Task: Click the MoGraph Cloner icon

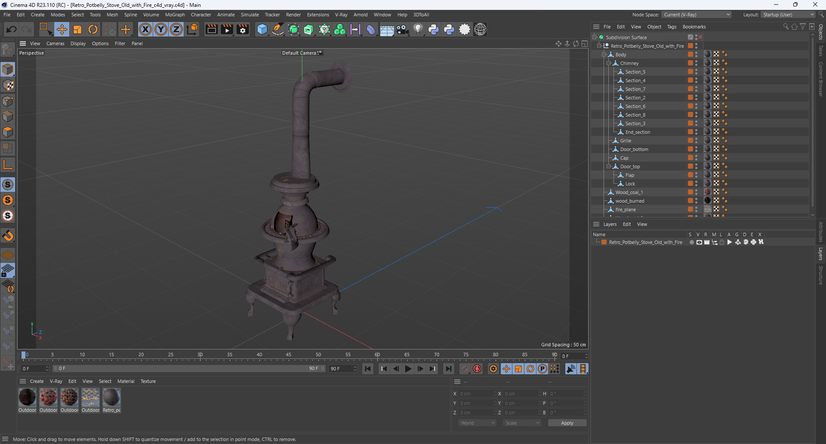Action: tap(340, 29)
